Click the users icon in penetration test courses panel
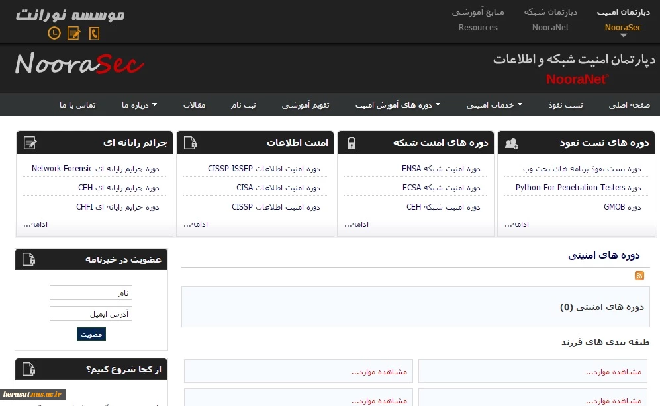Screen dimensions: 660x406 click(x=512, y=143)
